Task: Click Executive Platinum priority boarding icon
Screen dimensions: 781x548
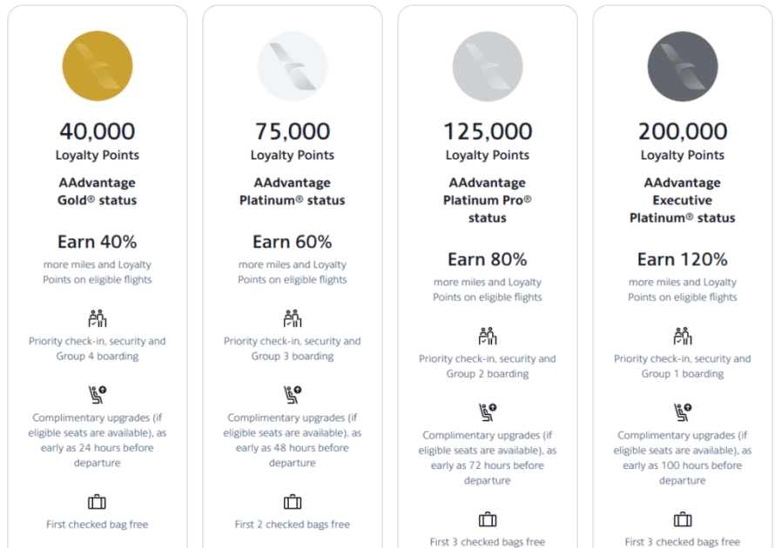Action: (683, 336)
